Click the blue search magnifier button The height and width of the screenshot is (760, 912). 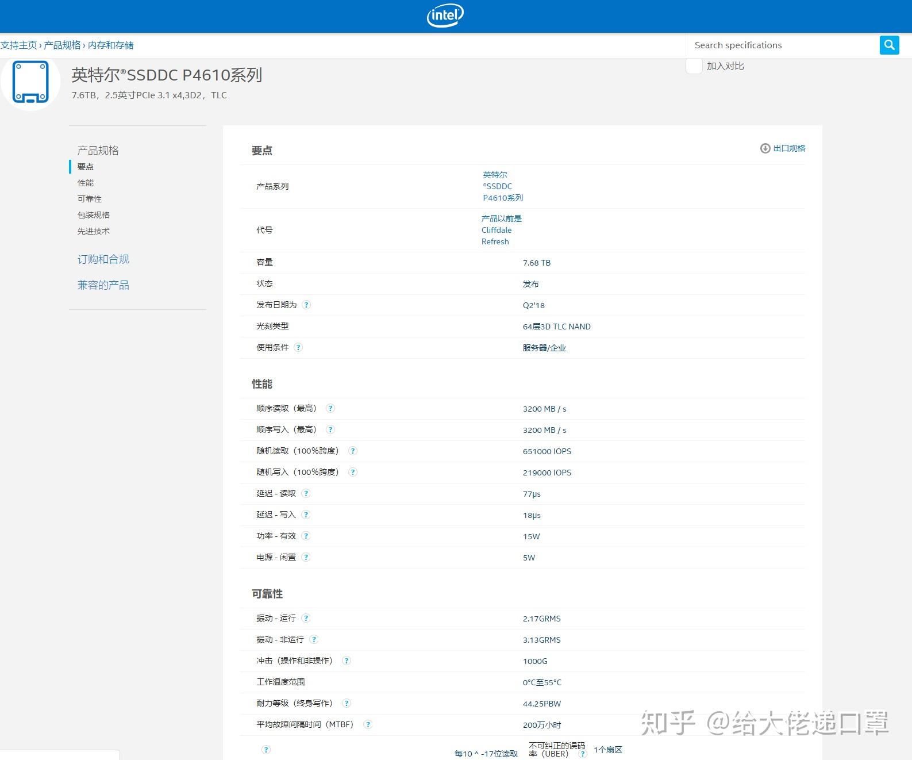(889, 45)
